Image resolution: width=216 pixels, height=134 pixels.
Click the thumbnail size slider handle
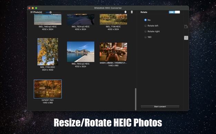click(51, 12)
